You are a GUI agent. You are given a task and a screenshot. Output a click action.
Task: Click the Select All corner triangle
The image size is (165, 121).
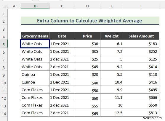coord(5,6)
